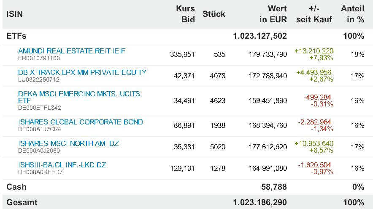
Task: Click the +13.210,220 gain value for AMUNDI
Action: click(x=314, y=51)
